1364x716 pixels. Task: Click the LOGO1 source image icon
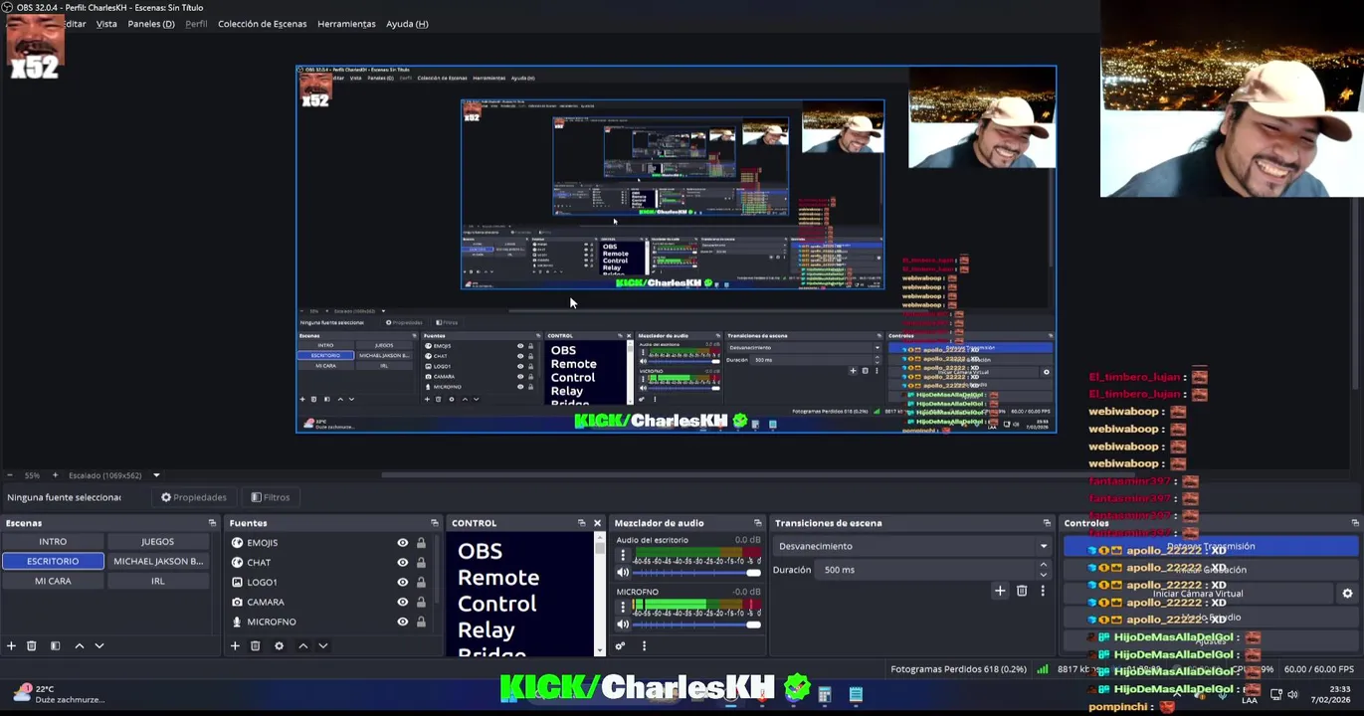[x=237, y=582]
